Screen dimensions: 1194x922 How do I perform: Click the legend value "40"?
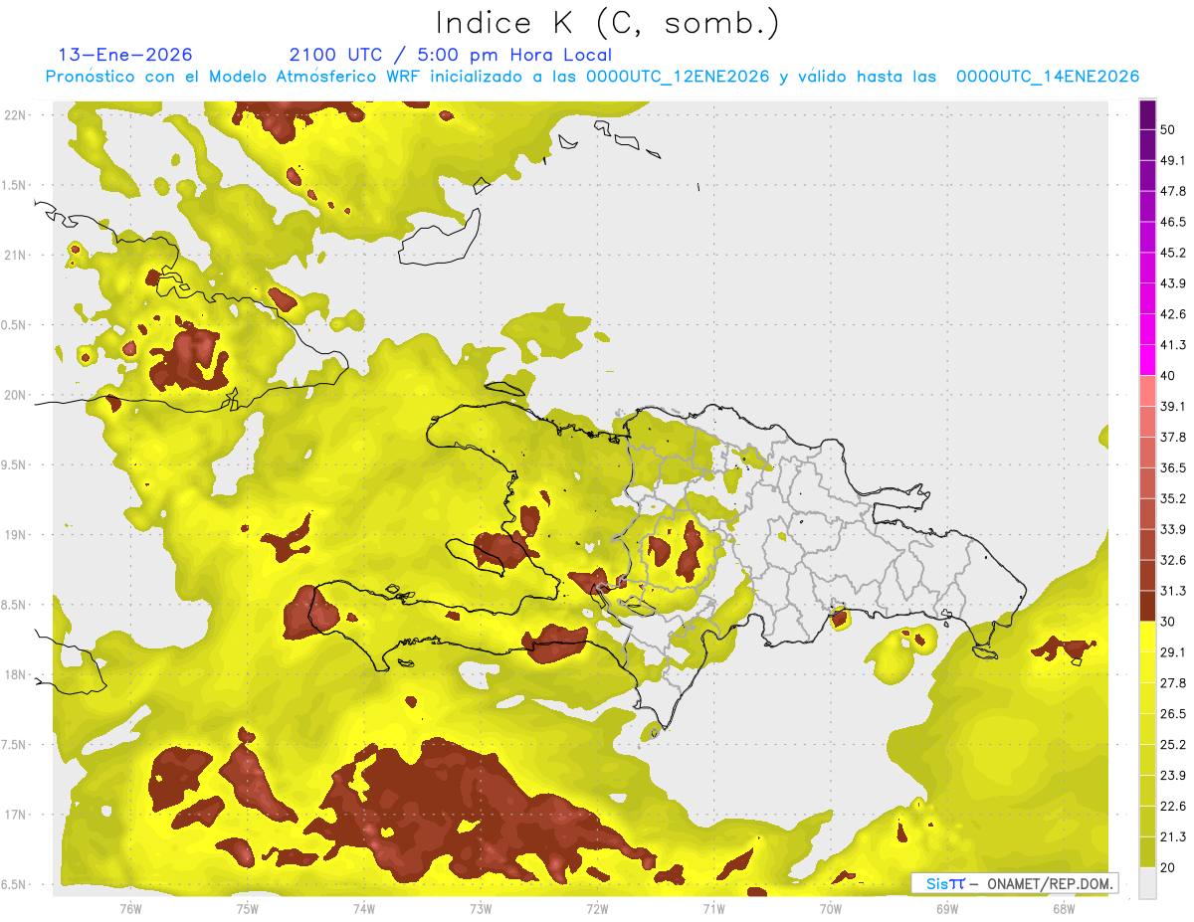(1168, 376)
